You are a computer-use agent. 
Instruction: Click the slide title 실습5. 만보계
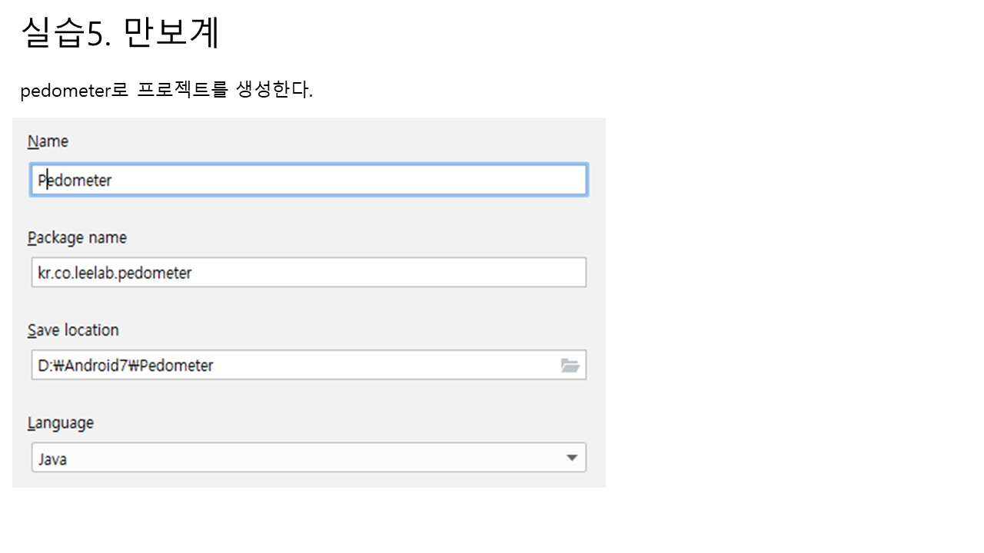(x=121, y=33)
